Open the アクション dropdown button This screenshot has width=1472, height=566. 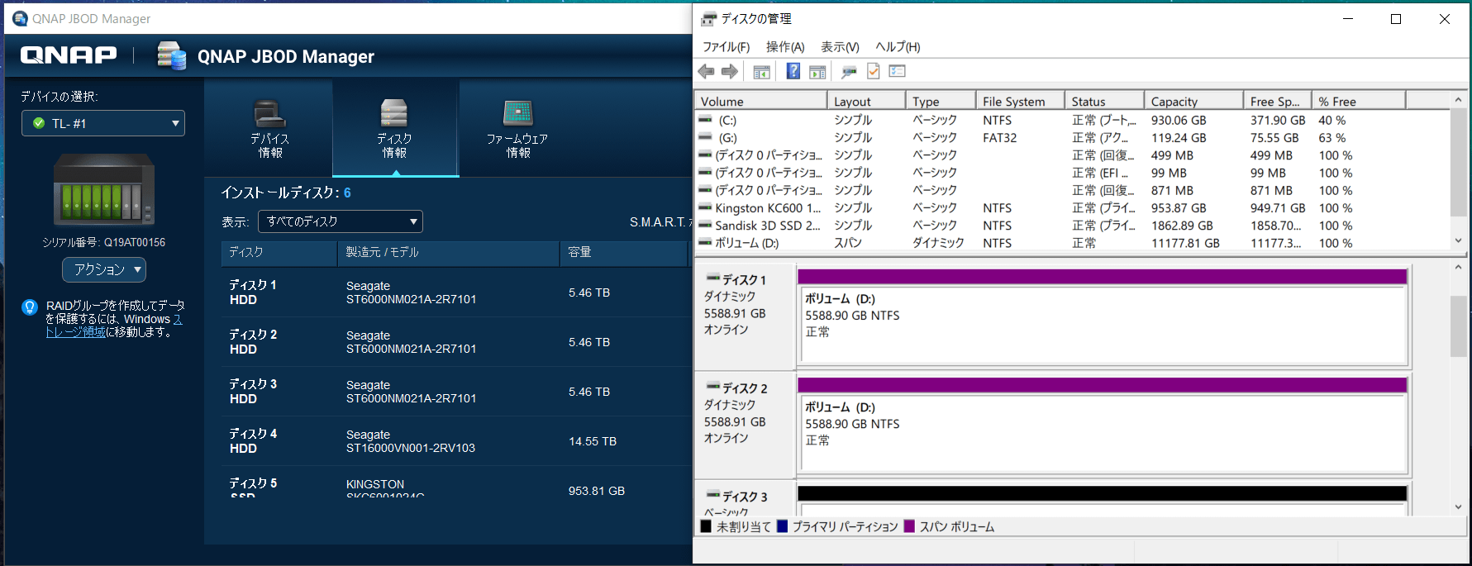104,269
